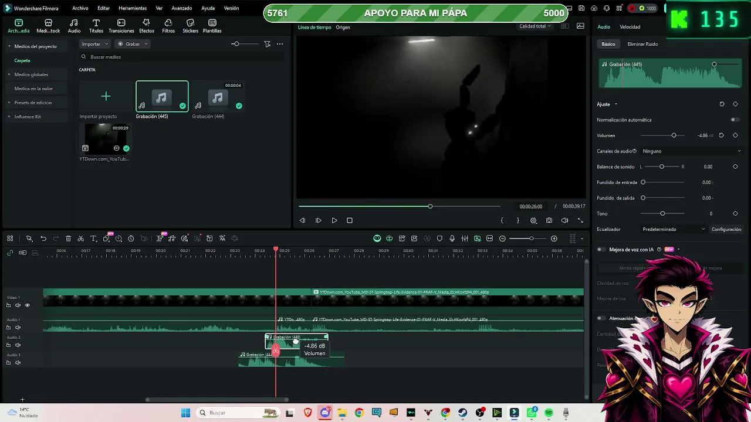Image resolution: width=751 pixels, height=422 pixels.
Task: Open Canales de audio dropdown
Action: click(x=692, y=151)
